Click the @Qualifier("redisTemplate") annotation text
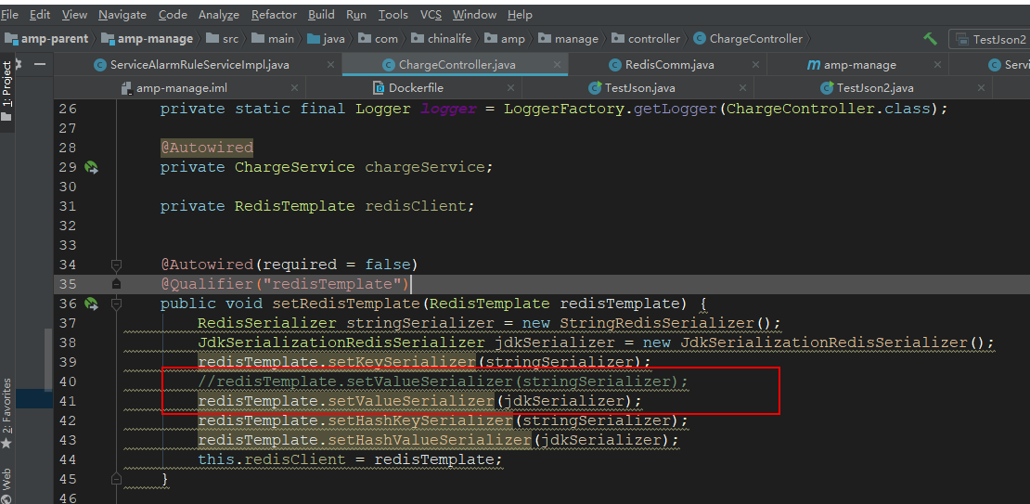 285,284
